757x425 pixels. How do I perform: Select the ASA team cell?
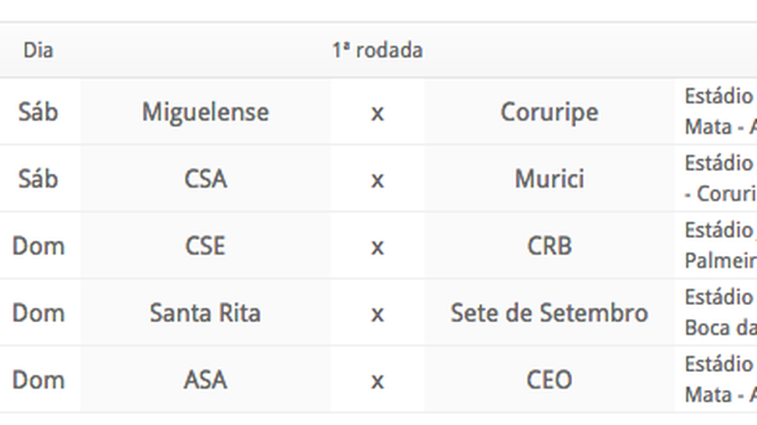[x=206, y=380]
